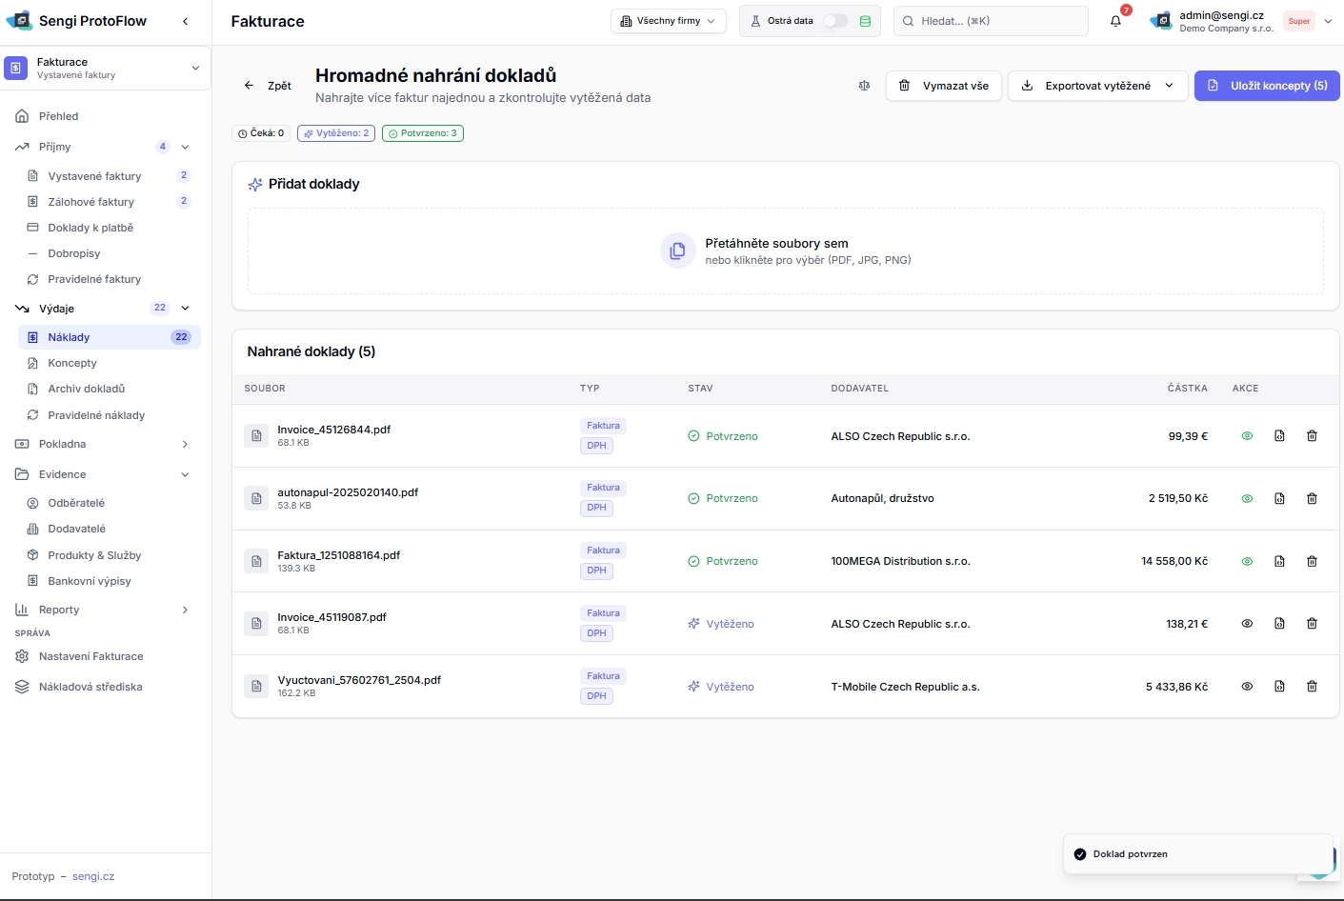Open document detail for Faktura_1251088164.pdf
Screen dimensions: 1344x901
tap(1279, 561)
